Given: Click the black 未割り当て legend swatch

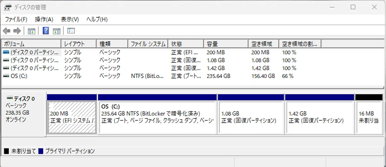Looking at the screenshot, I should click(x=7, y=151).
